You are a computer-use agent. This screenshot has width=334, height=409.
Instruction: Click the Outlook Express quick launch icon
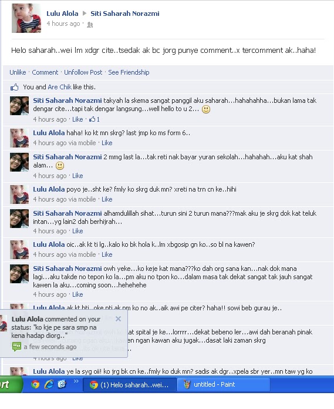62,384
